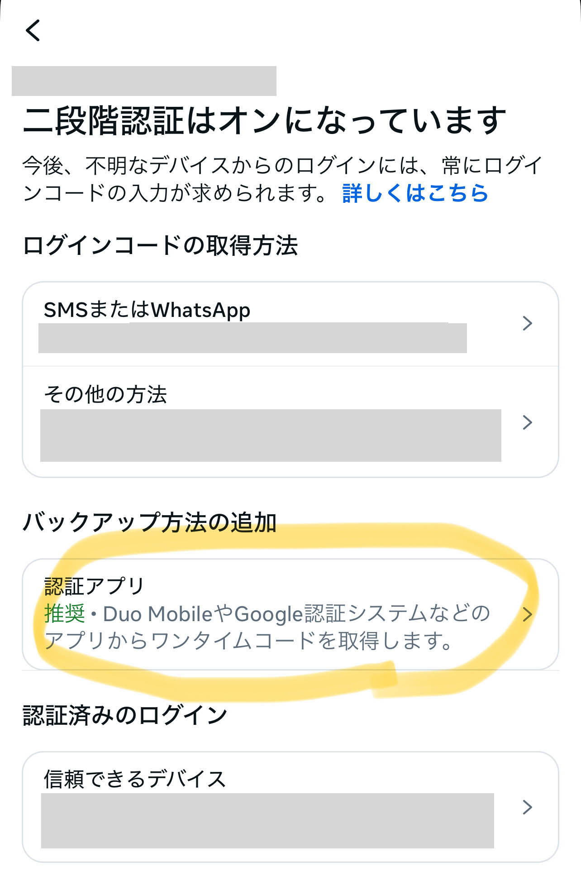Click the redacted details under その他の方法
Screen dimensions: 581x881
pyautogui.click(x=271, y=436)
